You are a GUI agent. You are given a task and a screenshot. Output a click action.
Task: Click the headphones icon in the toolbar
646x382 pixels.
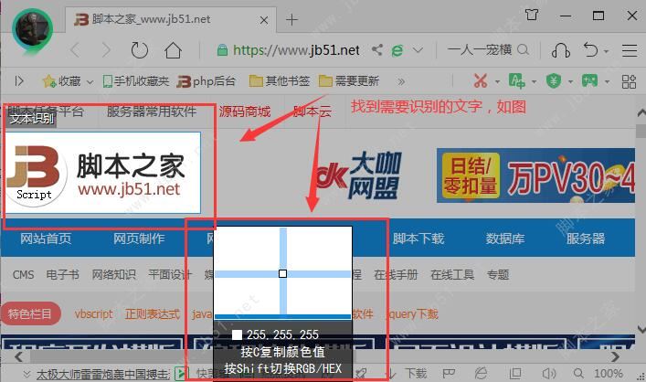[x=561, y=50]
